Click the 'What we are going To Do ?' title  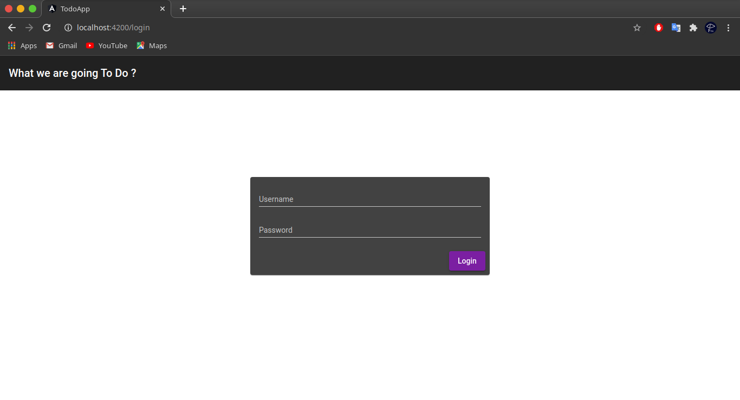pyautogui.click(x=73, y=73)
